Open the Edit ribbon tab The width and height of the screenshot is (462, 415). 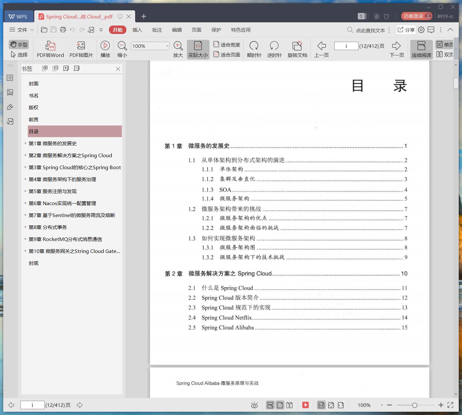(x=177, y=30)
